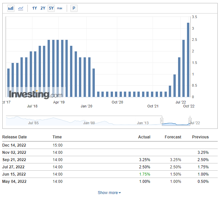222x199 pixels.
Task: Click the P toolbar button
Action: pyautogui.click(x=74, y=8)
